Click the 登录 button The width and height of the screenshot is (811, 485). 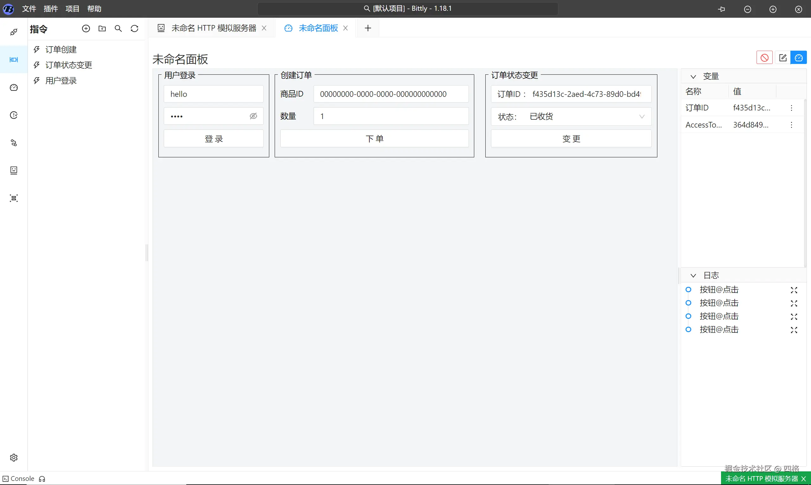click(x=214, y=139)
